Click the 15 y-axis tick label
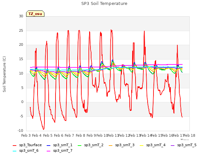 (x=21, y=59)
